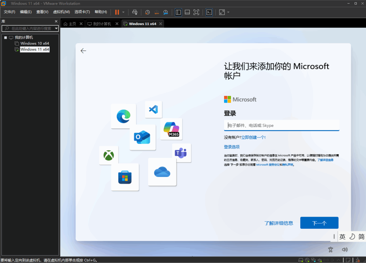Screen dimensions: 366x263
Task: Close the 我的计算机 tab
Action: pyautogui.click(x=117, y=24)
